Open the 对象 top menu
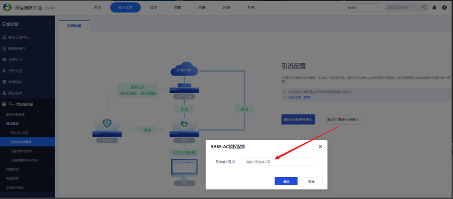453x199 pixels. [202, 8]
